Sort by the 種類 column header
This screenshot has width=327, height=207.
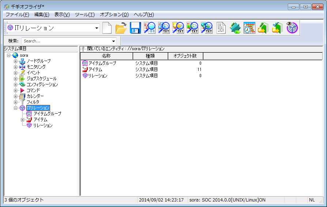150,56
